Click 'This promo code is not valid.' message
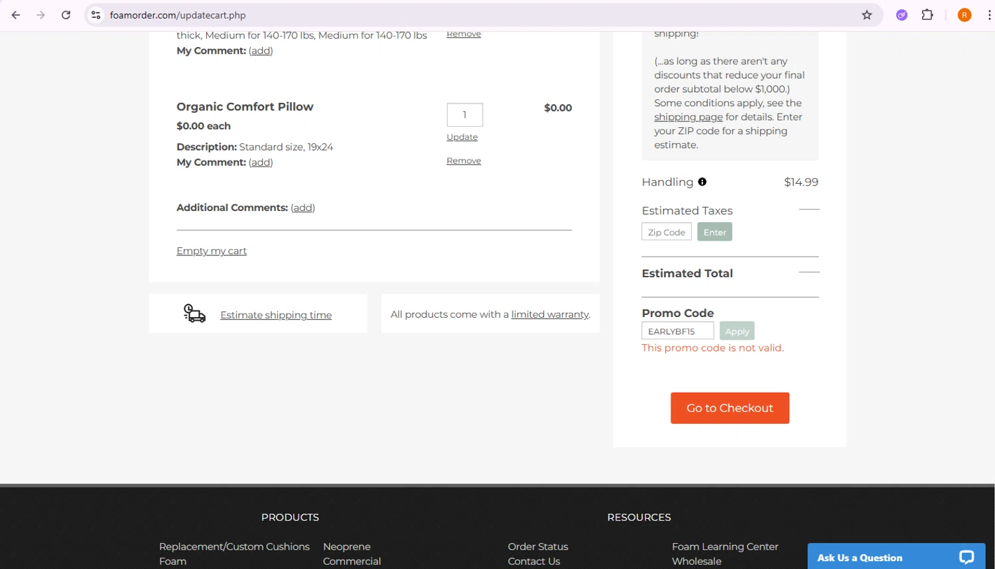Screen dimensions: 995x569 (x=712, y=348)
